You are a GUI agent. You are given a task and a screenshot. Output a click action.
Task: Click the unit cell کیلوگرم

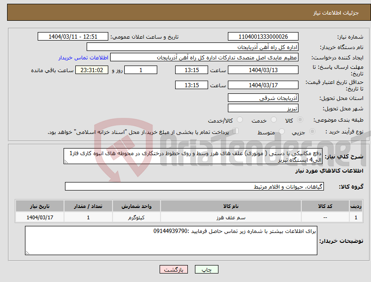[x=137, y=217]
